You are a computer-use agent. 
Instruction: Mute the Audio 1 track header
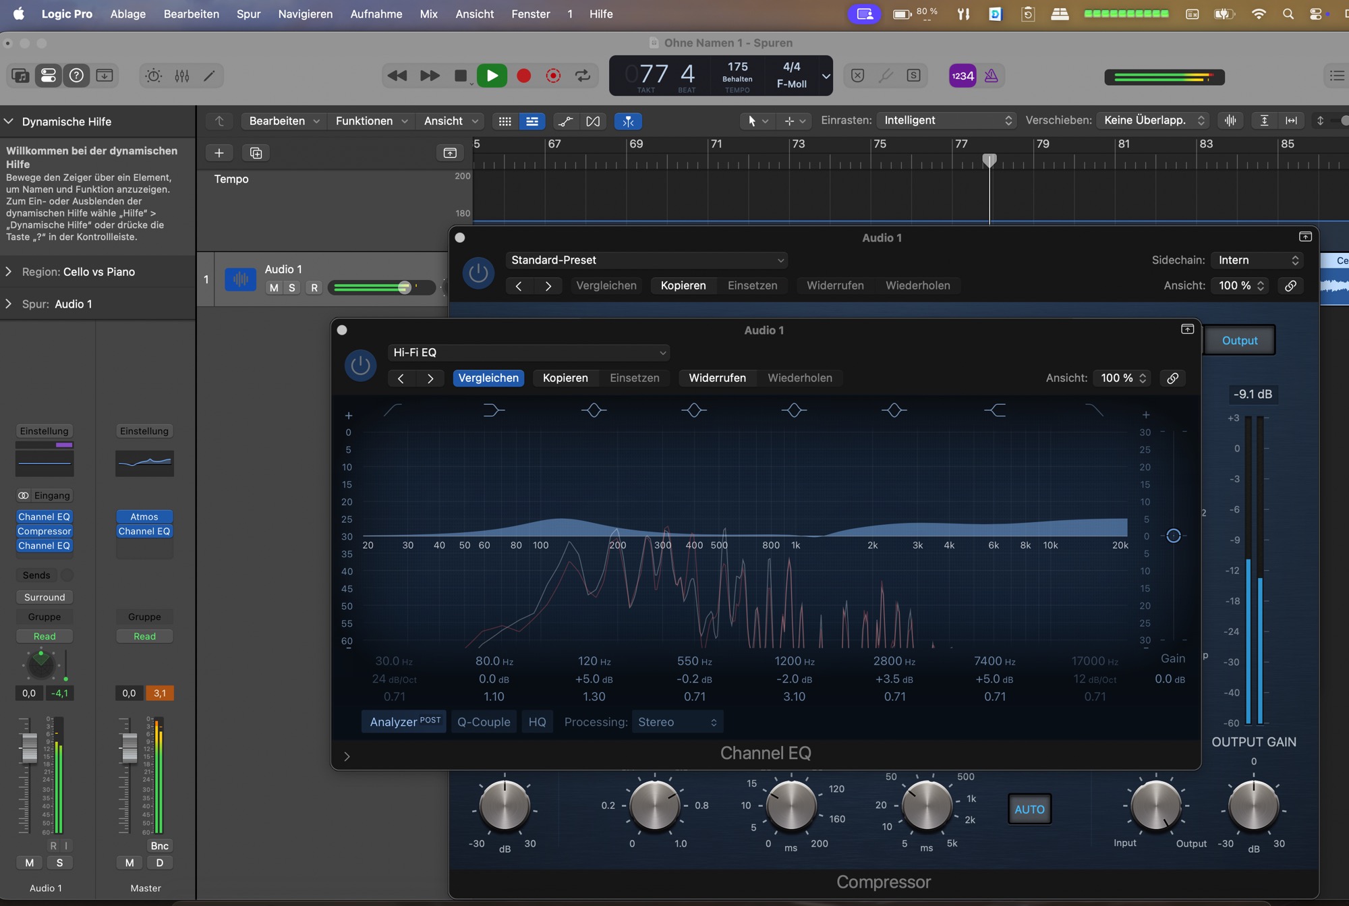coord(273,287)
